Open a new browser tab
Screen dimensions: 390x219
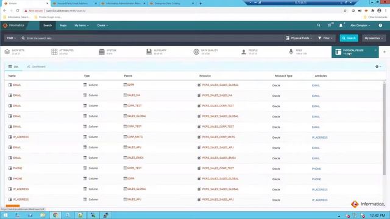tap(200, 4)
